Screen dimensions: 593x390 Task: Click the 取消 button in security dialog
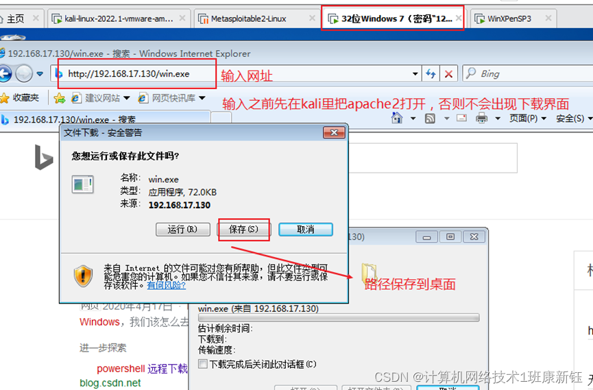tap(306, 229)
